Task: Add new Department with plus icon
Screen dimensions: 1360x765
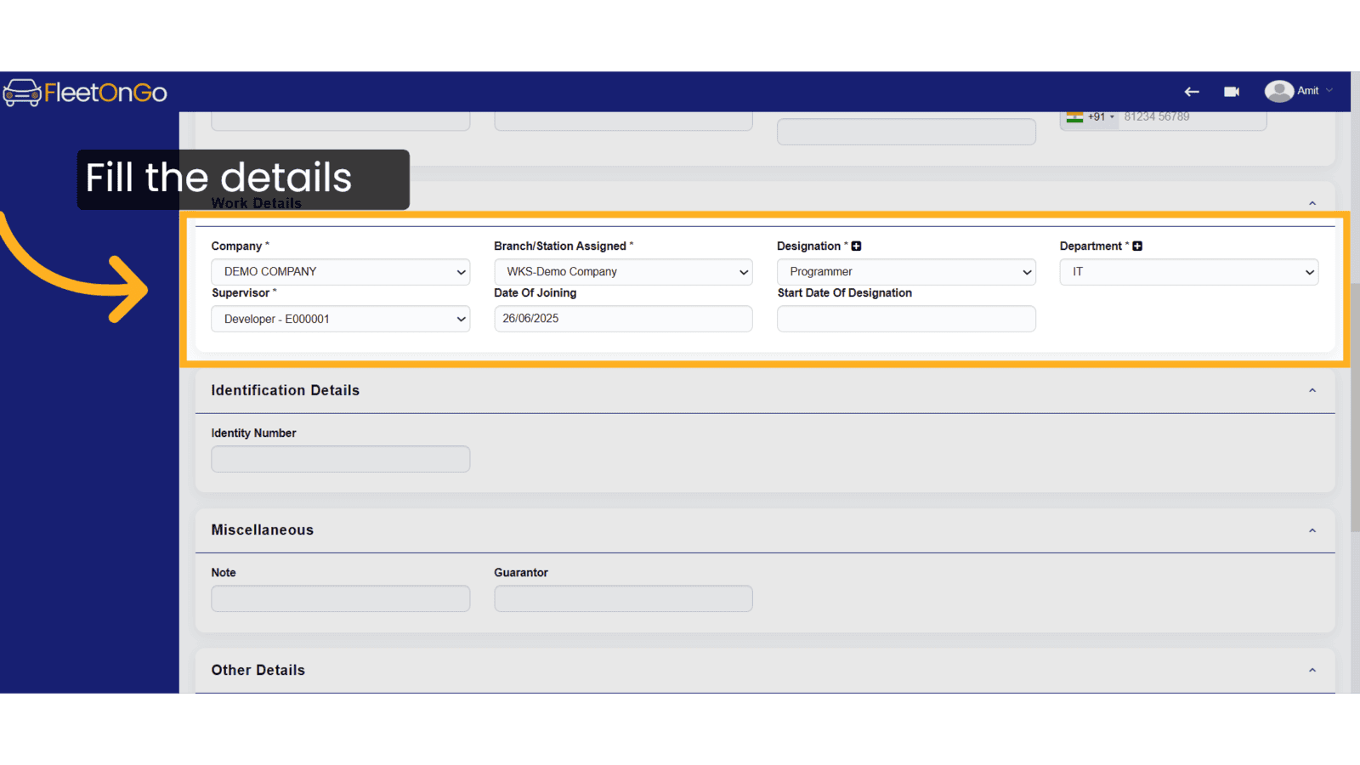Action: (1137, 246)
